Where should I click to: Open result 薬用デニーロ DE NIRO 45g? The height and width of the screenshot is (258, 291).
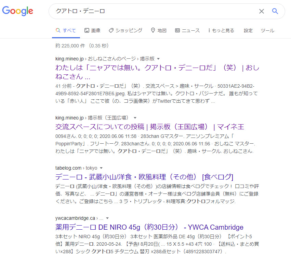(149, 227)
